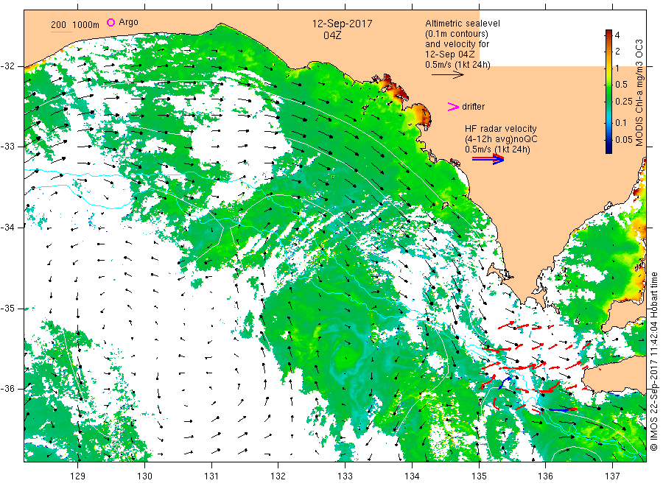Click the 'drifter' legend label
This screenshot has height=486, width=663.
[473, 107]
